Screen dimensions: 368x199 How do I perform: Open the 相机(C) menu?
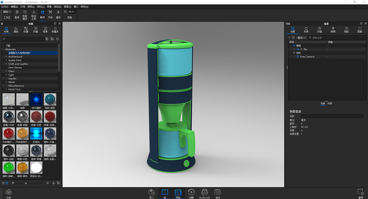[x=41, y=7]
